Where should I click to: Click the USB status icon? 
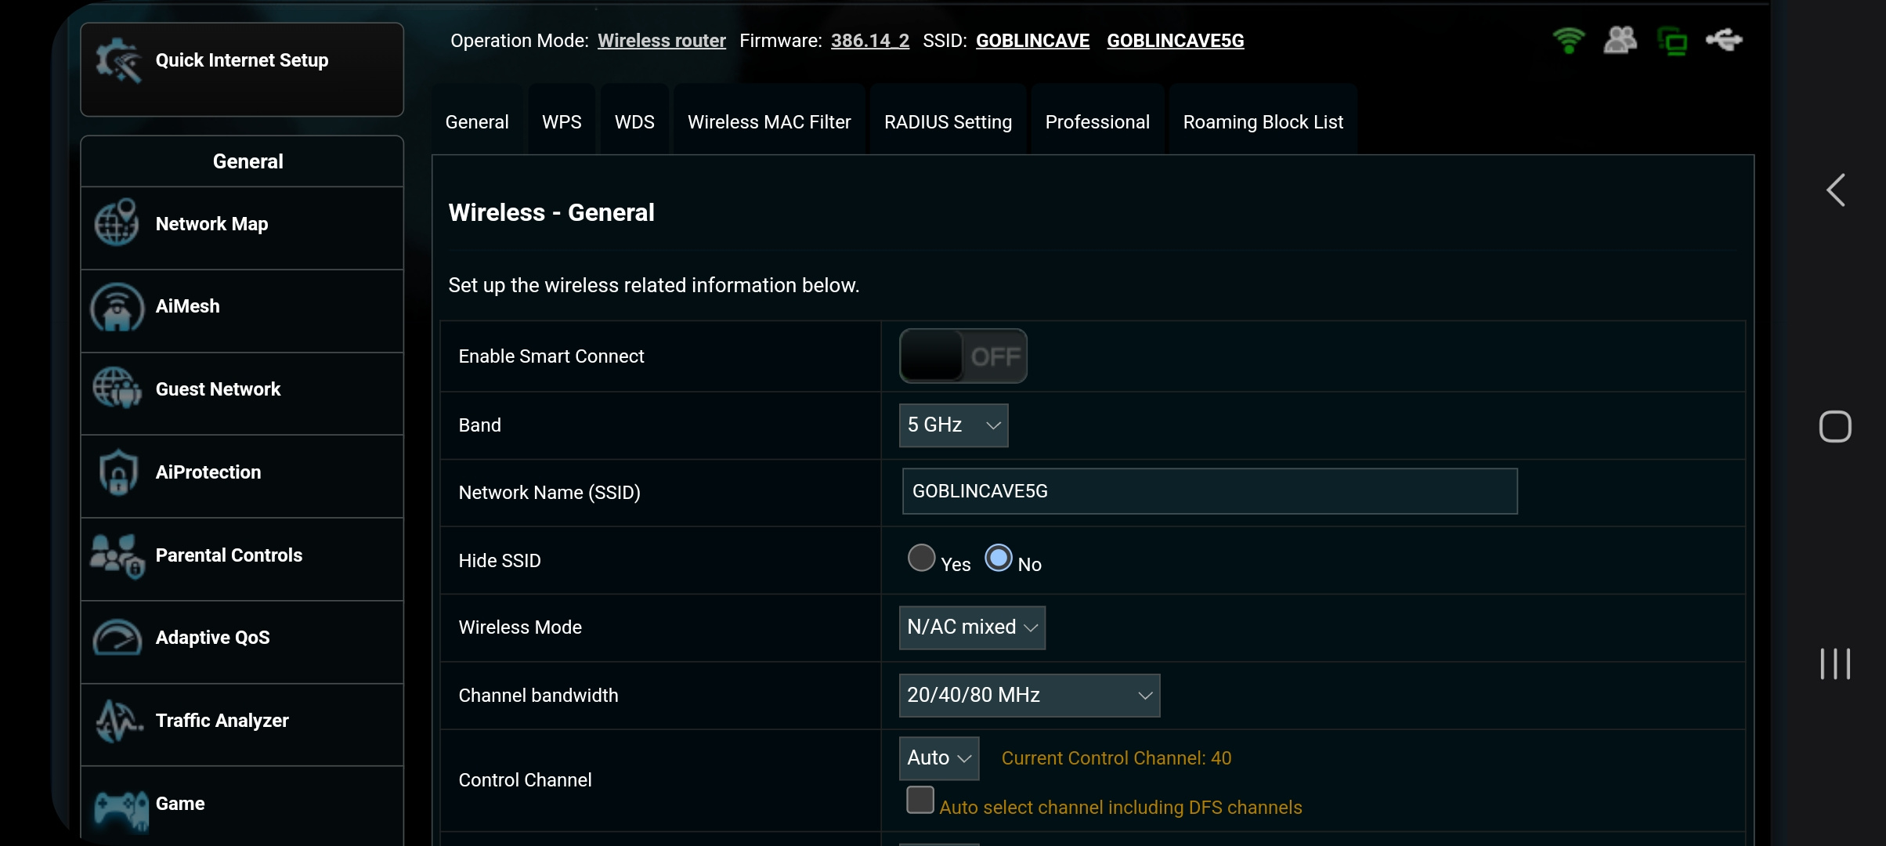coord(1724,40)
